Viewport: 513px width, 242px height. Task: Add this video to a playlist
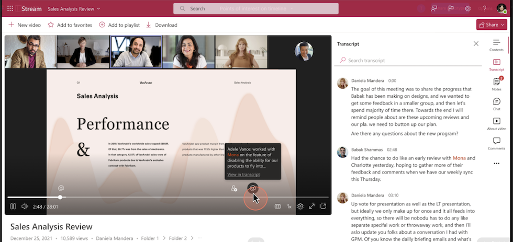coord(119,25)
